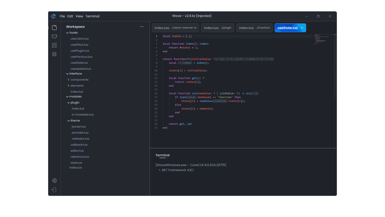Click the layers stack icon in the sidebar

point(54,54)
